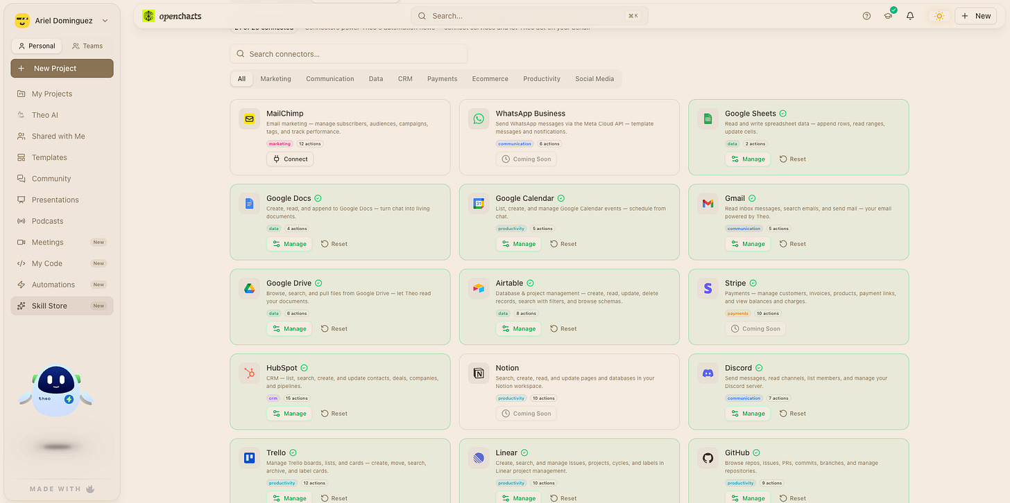
Task: Manage the Airtable connector
Action: point(518,328)
